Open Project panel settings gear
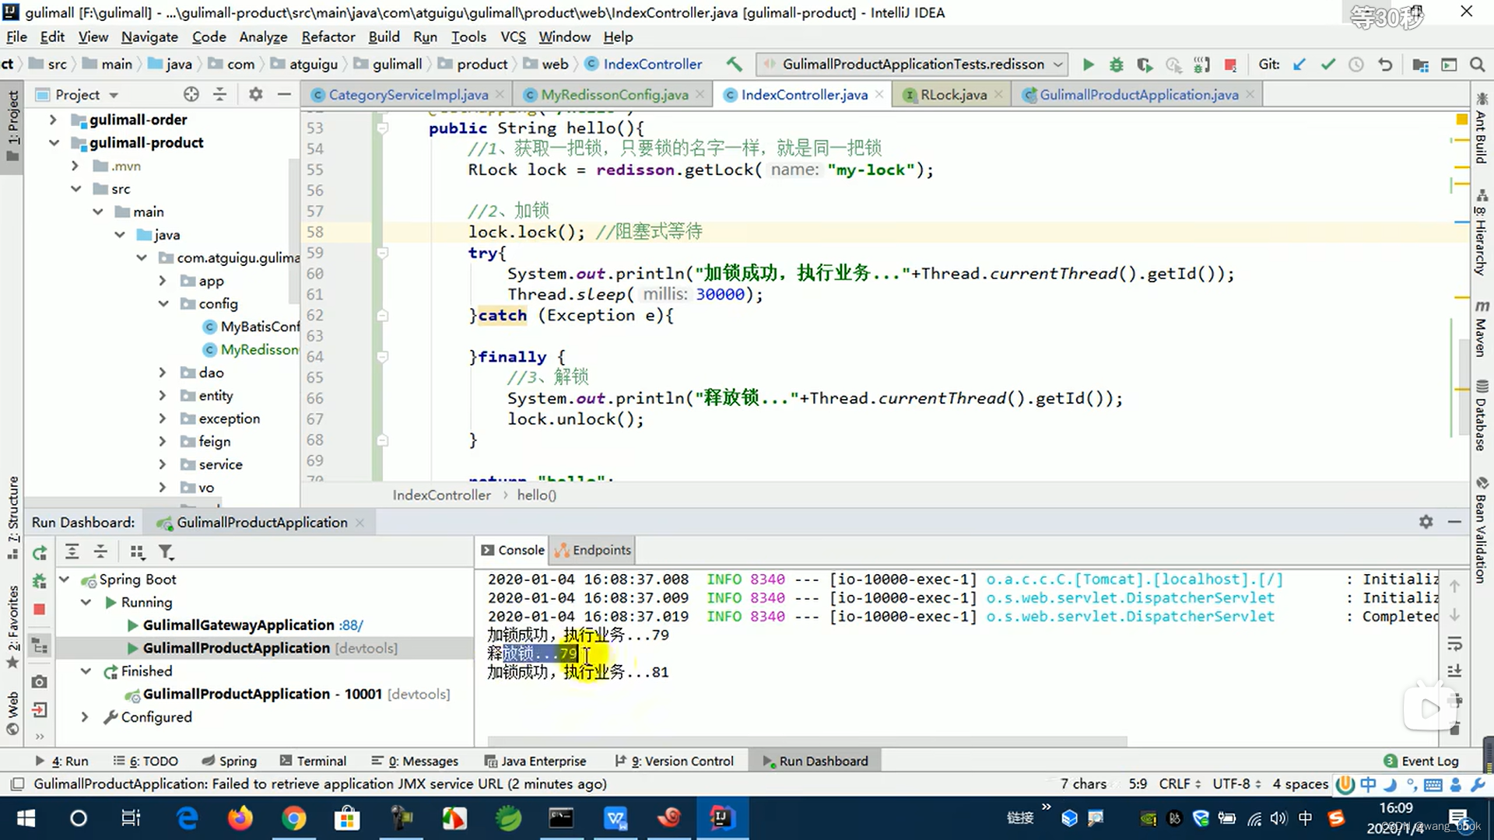Screen dimensions: 1494x840 point(255,94)
